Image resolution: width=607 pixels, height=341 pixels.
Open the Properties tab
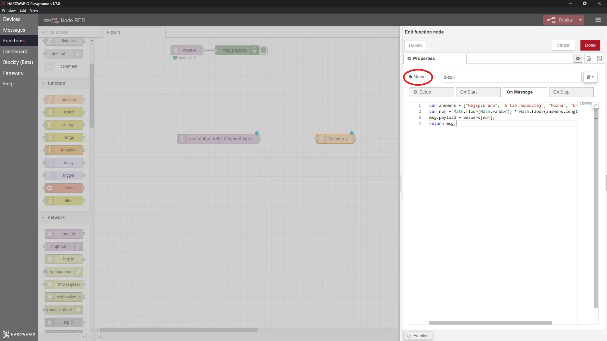pyautogui.click(x=435, y=58)
